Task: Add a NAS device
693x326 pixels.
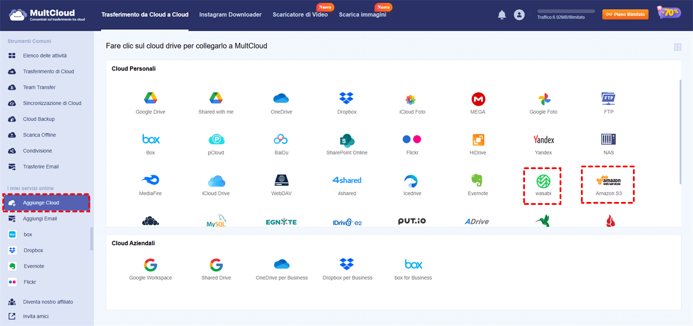Action: (609, 144)
